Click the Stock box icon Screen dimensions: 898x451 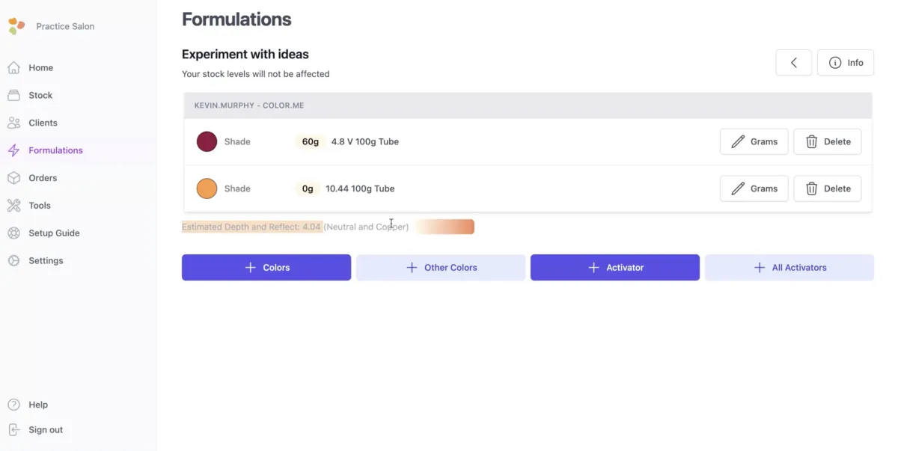point(13,96)
